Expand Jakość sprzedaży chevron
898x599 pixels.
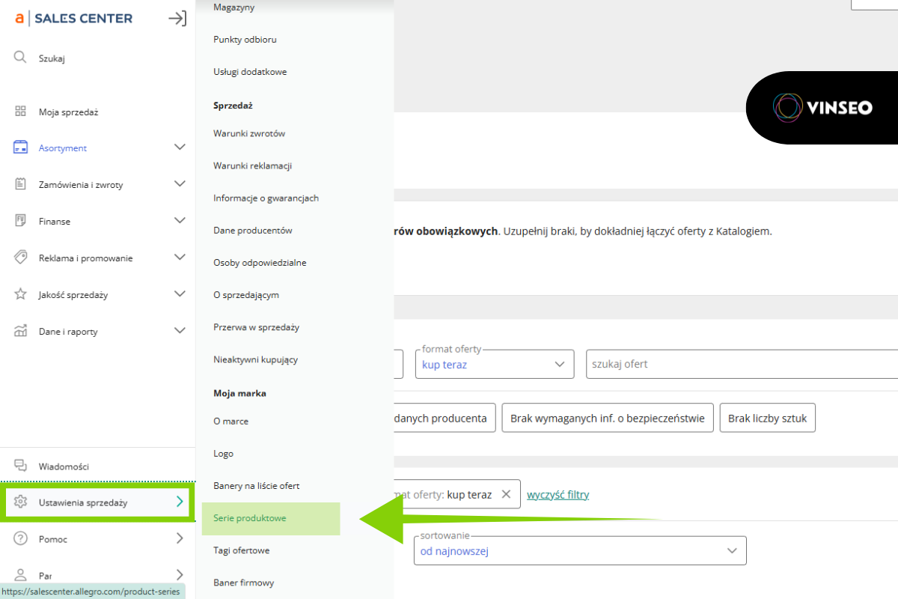pos(180,294)
